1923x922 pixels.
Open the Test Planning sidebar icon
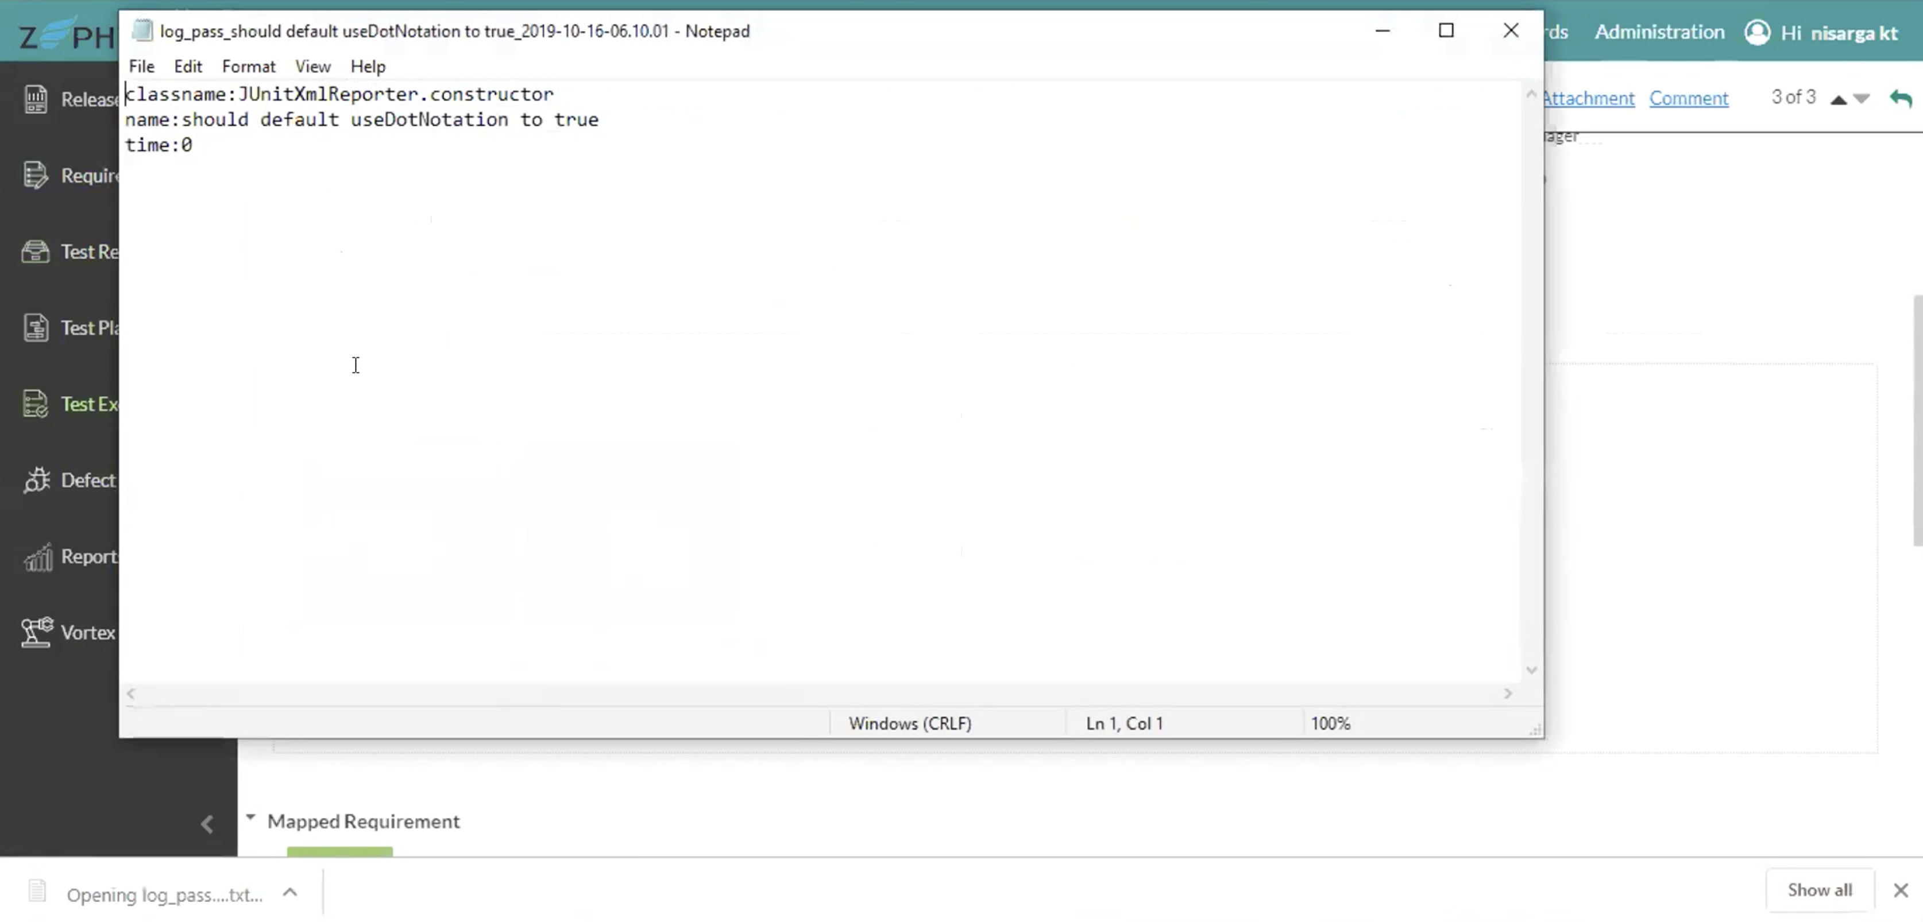pos(35,327)
